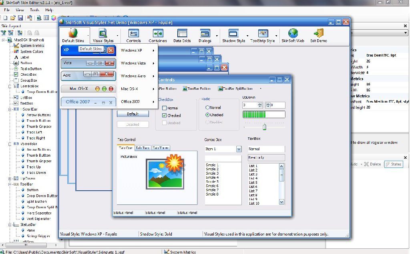Open the Windows Vista submenu
Viewport: 410px width, 254px height.
(x=138, y=63)
